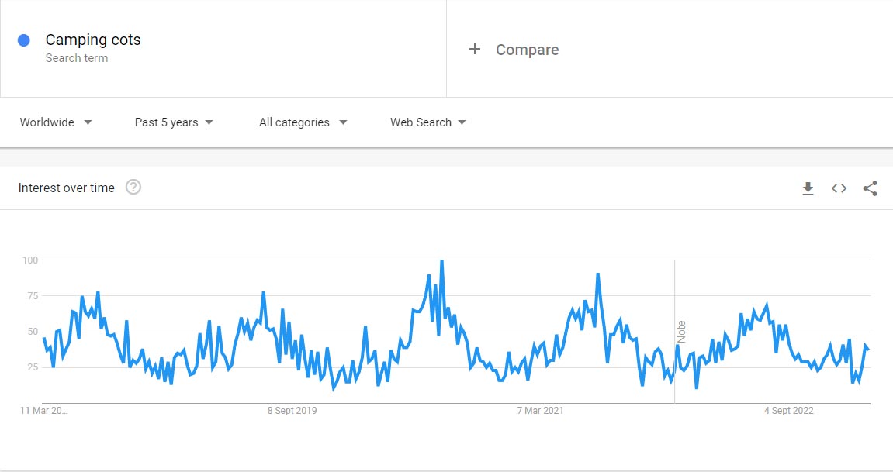Viewport: 893px width, 472px height.
Task: Select the 7 Mar 2021 axis label
Action: [540, 411]
